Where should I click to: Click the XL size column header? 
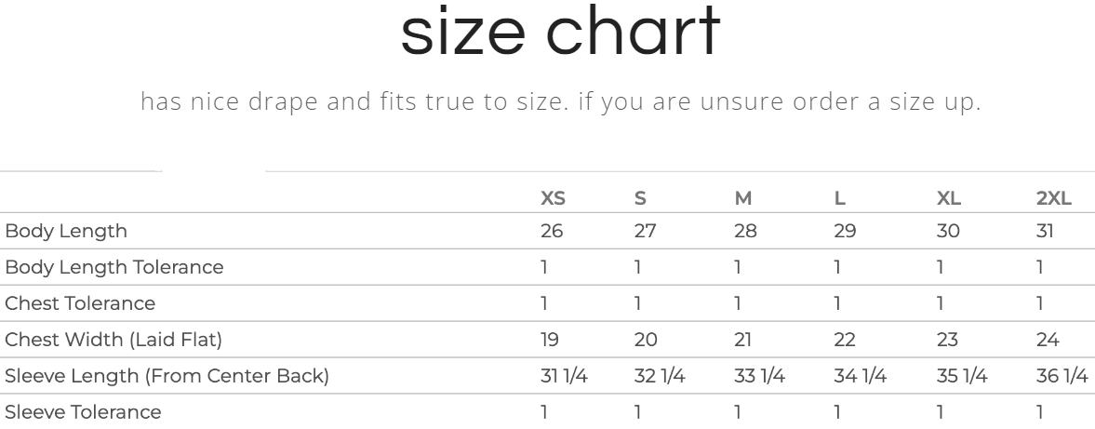948,198
